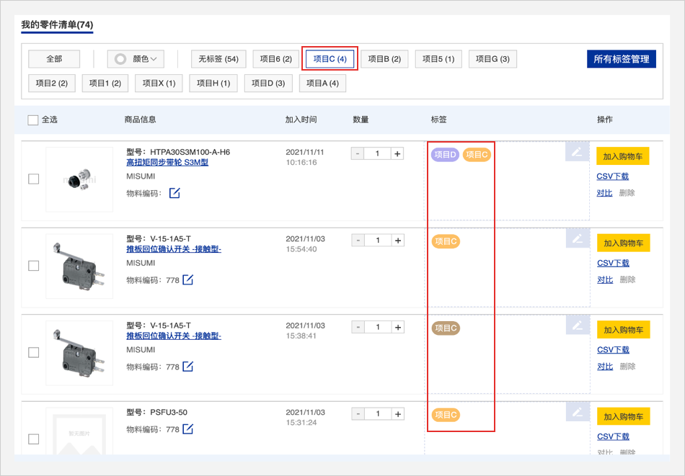Filter by 无标签 (54) tag

click(x=218, y=59)
